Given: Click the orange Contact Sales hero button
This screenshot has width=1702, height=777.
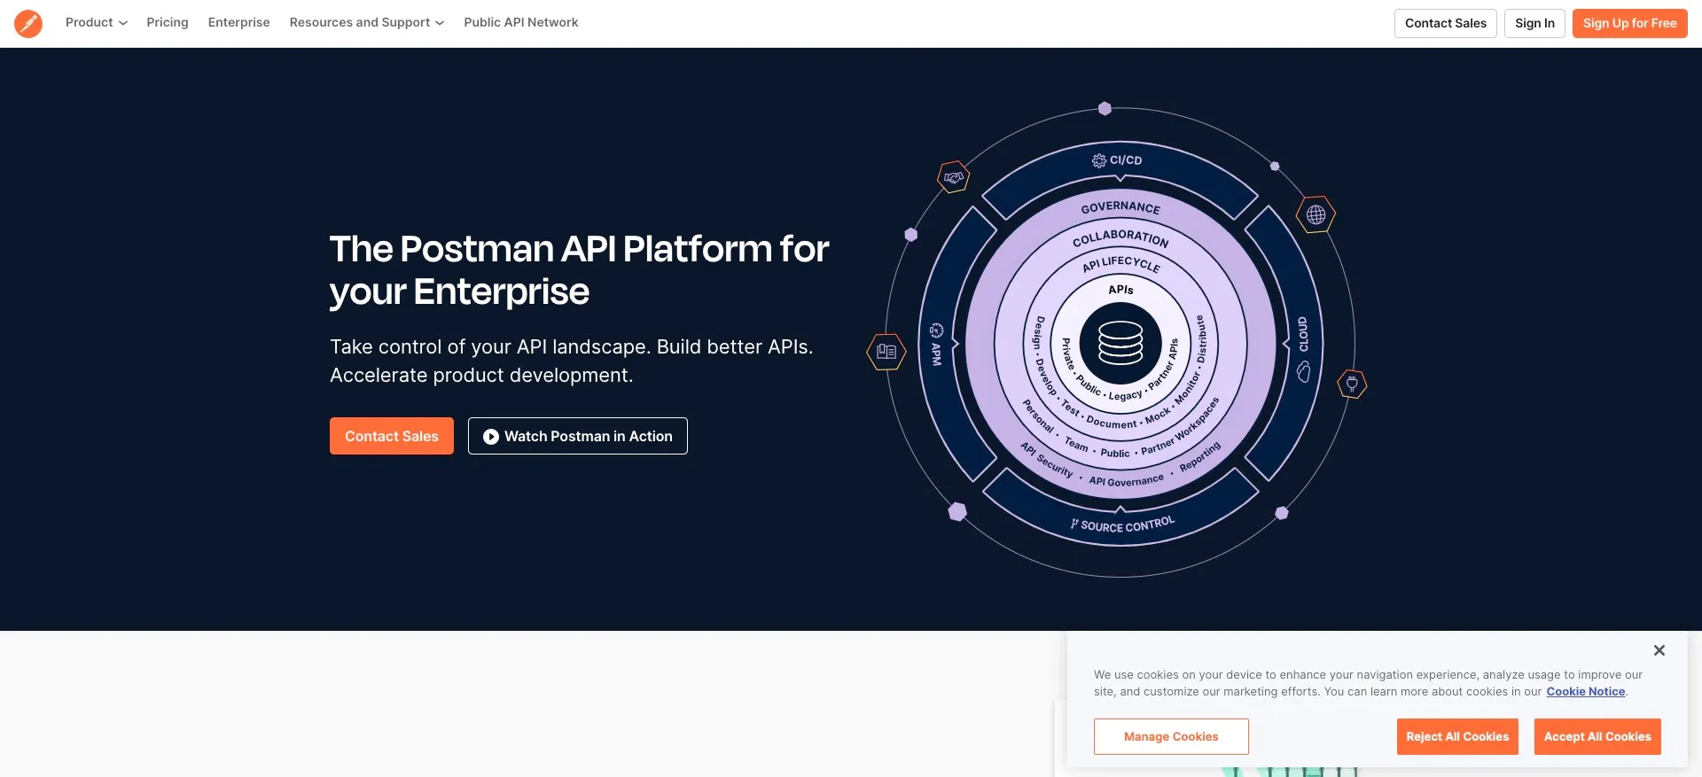Looking at the screenshot, I should 392,436.
